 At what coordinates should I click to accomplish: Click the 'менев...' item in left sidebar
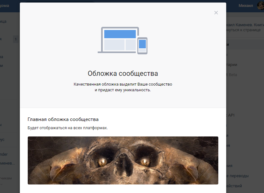8,163
